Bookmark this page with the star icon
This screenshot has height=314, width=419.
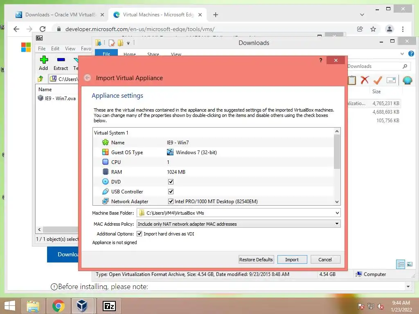point(373,29)
